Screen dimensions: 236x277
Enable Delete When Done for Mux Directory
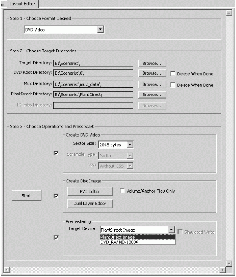pyautogui.click(x=173, y=85)
